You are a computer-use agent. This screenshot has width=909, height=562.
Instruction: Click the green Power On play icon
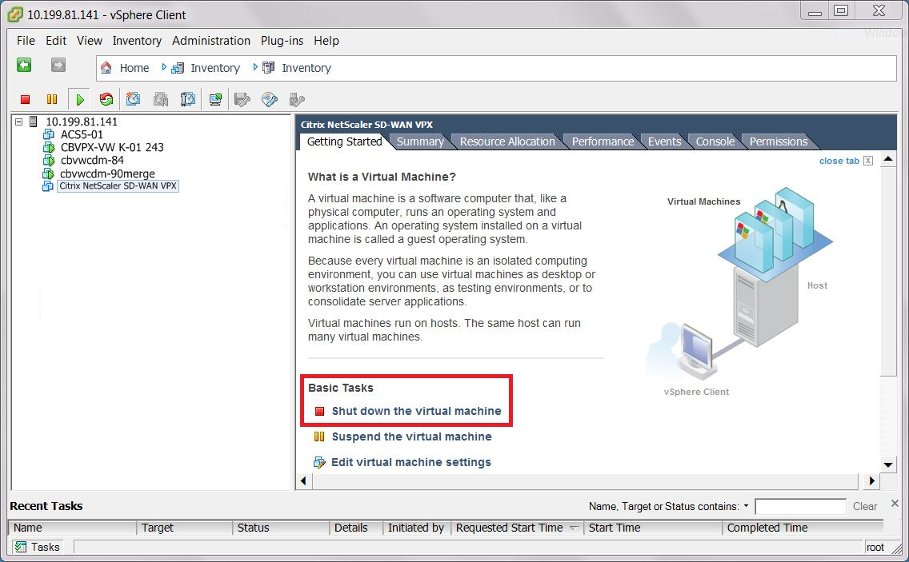tap(80, 100)
